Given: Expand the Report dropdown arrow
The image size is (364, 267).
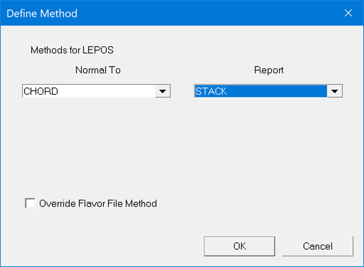Looking at the screenshot, I should [x=334, y=92].
